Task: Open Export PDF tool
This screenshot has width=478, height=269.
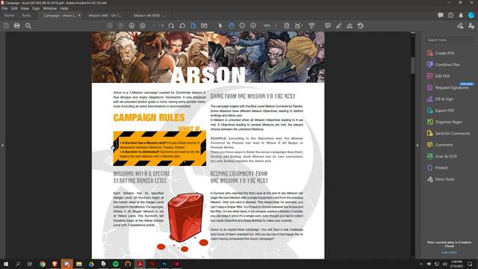Action: pyautogui.click(x=441, y=111)
